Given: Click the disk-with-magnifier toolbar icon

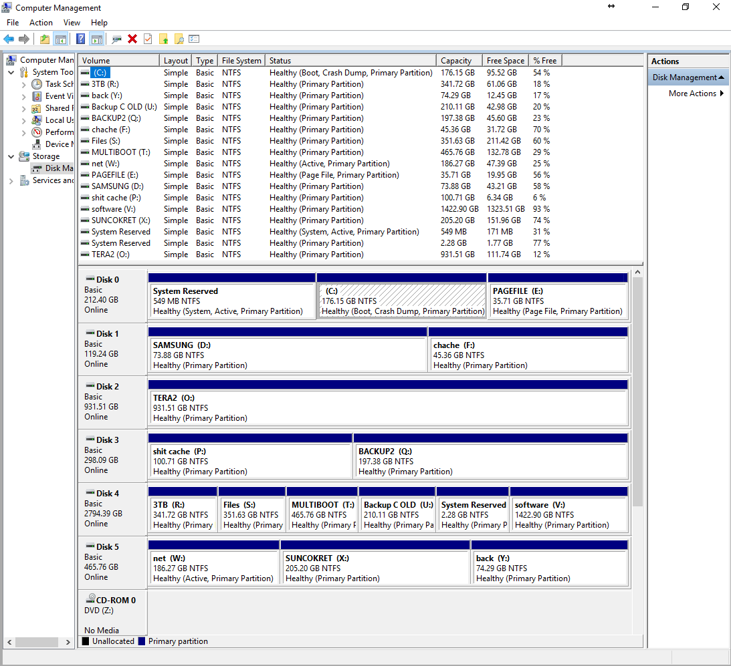Looking at the screenshot, I should [116, 39].
